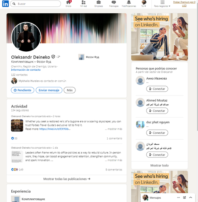Open the return-to-office post thumbnail
Viewport: 198px width, 202px height.
pos(17,157)
